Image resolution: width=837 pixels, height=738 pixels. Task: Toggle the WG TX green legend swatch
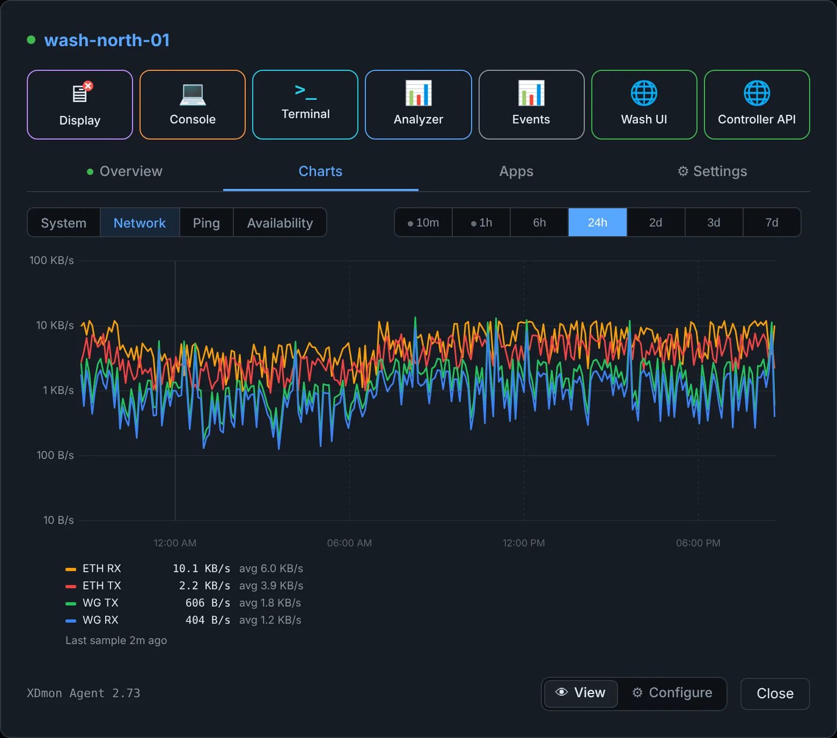point(71,603)
